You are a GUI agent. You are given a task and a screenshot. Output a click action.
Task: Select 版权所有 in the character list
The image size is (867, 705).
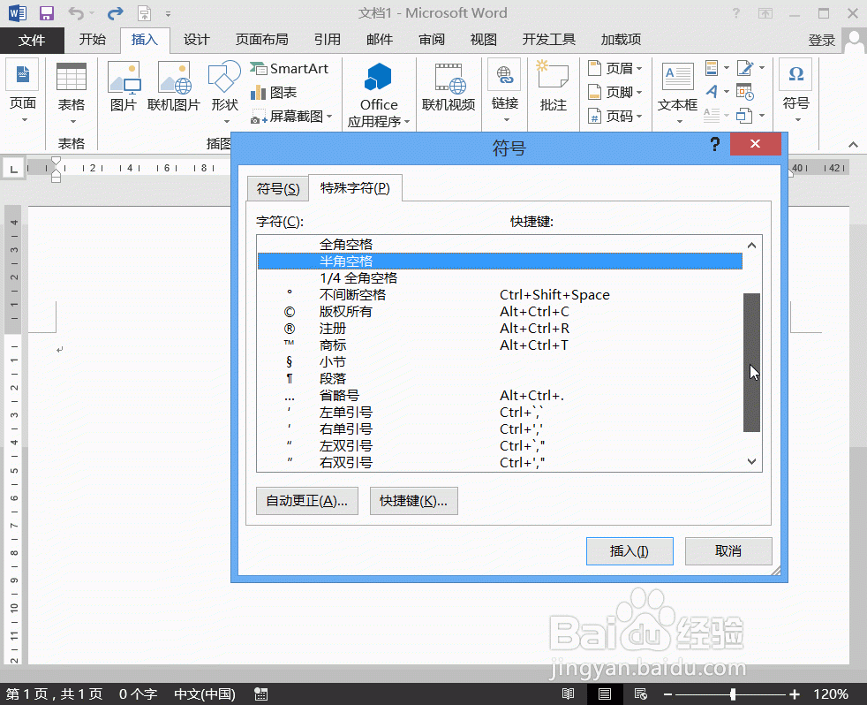pyautogui.click(x=346, y=312)
